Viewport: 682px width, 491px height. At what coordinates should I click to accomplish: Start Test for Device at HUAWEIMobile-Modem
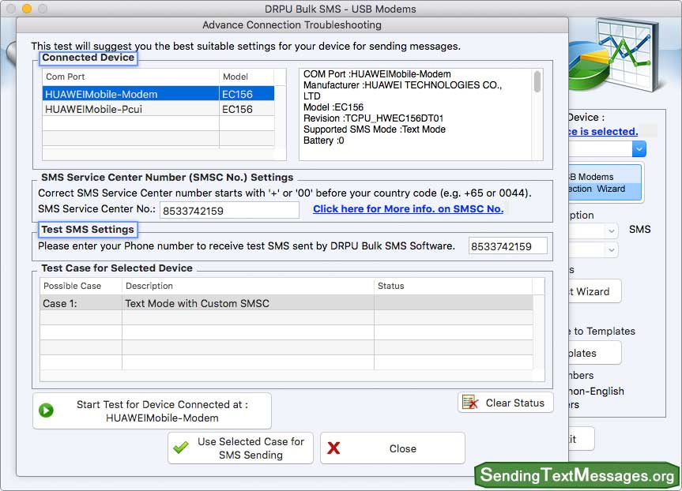point(152,410)
